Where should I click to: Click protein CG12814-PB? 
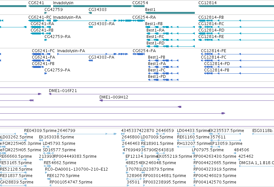coord(217,70)
